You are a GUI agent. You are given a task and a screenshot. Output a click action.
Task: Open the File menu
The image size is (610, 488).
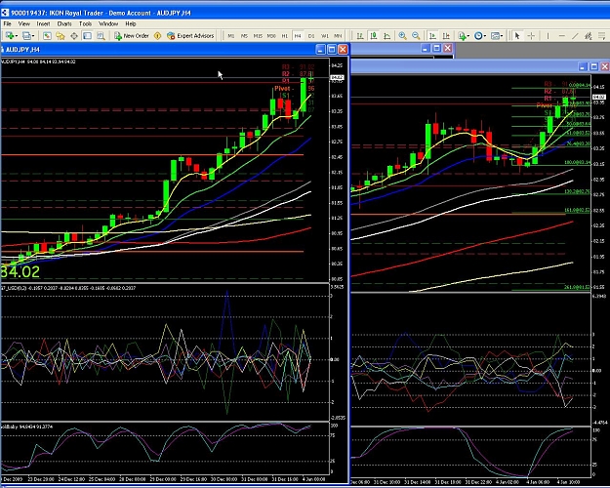(x=8, y=23)
